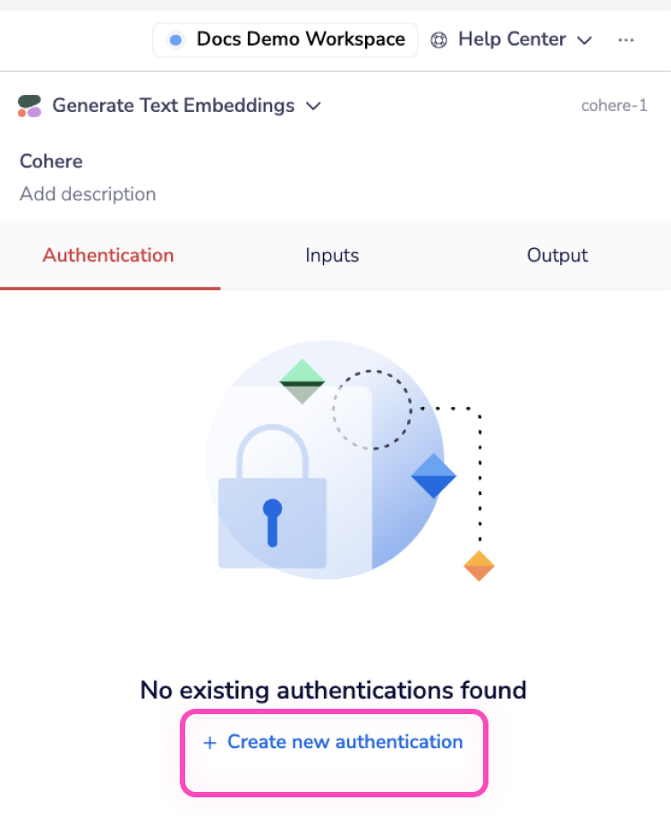This screenshot has width=671, height=826.
Task: Click the blue diamond in the illustration
Action: click(x=433, y=477)
